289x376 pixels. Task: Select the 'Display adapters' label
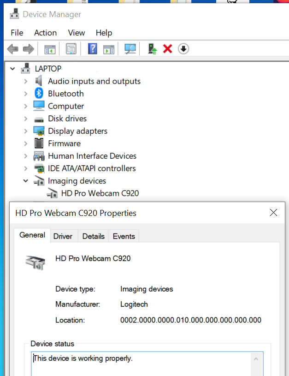(77, 131)
